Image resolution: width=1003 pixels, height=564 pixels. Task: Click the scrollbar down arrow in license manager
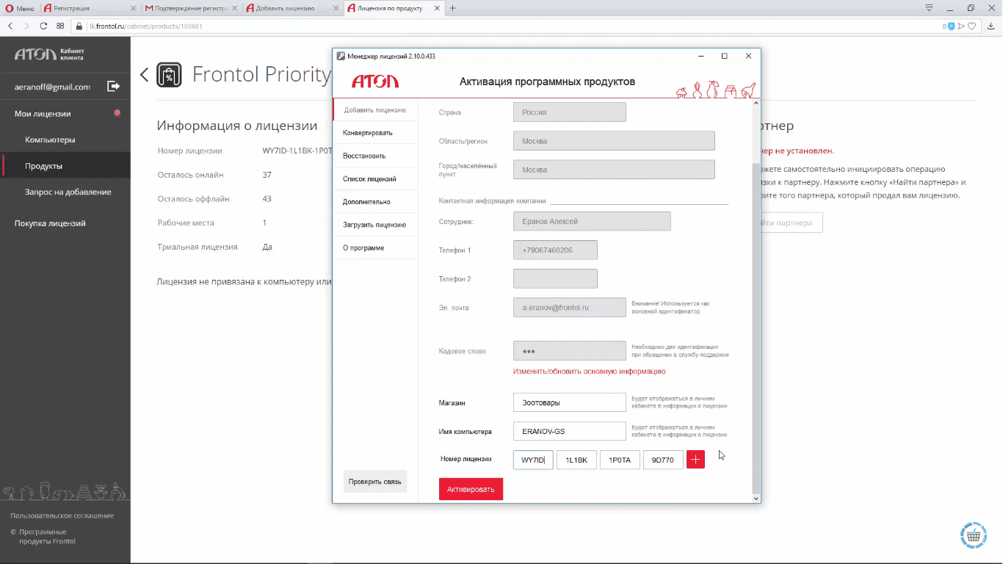757,498
